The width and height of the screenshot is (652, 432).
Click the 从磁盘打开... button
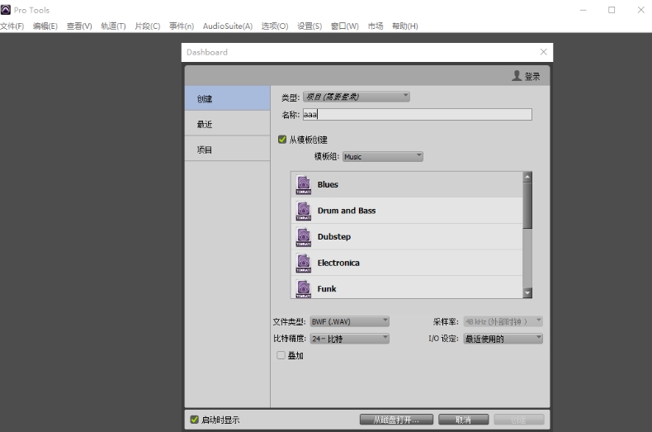pos(396,420)
